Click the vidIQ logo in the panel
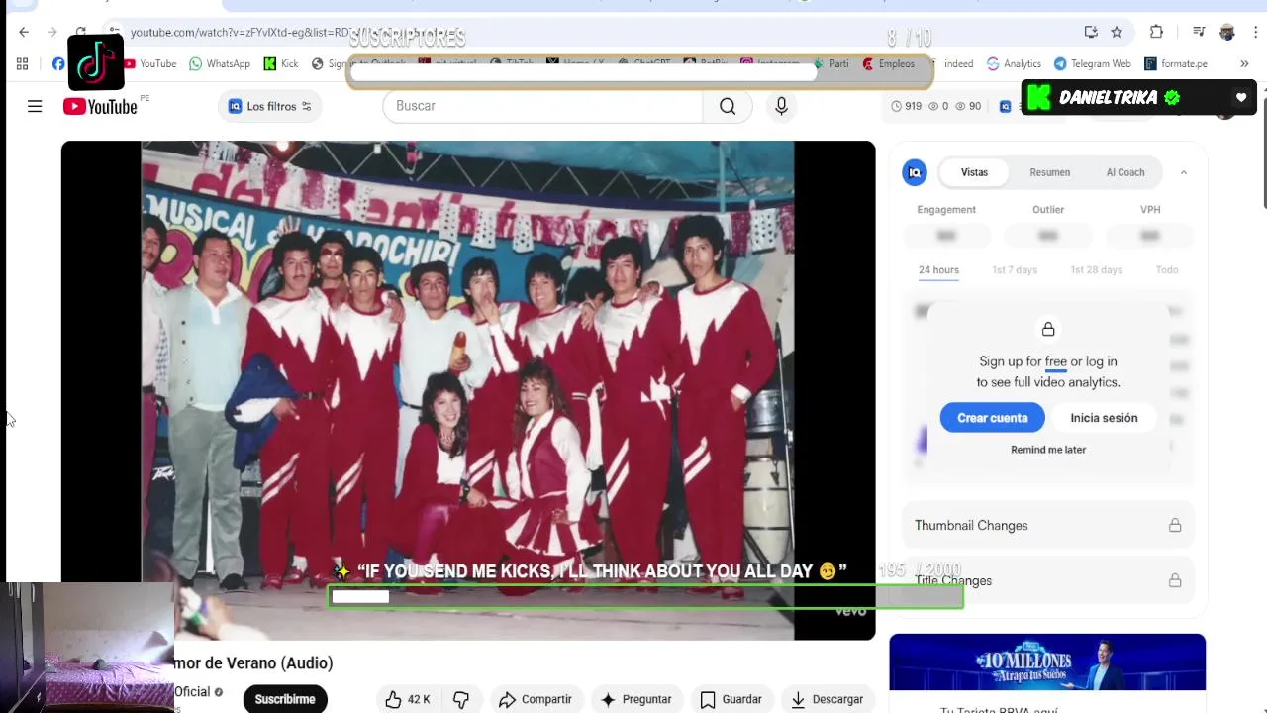1267x713 pixels. (915, 172)
